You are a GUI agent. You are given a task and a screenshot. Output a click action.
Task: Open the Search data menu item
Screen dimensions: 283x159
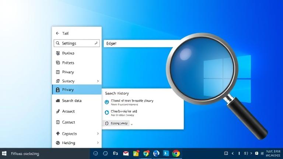(x=77, y=100)
